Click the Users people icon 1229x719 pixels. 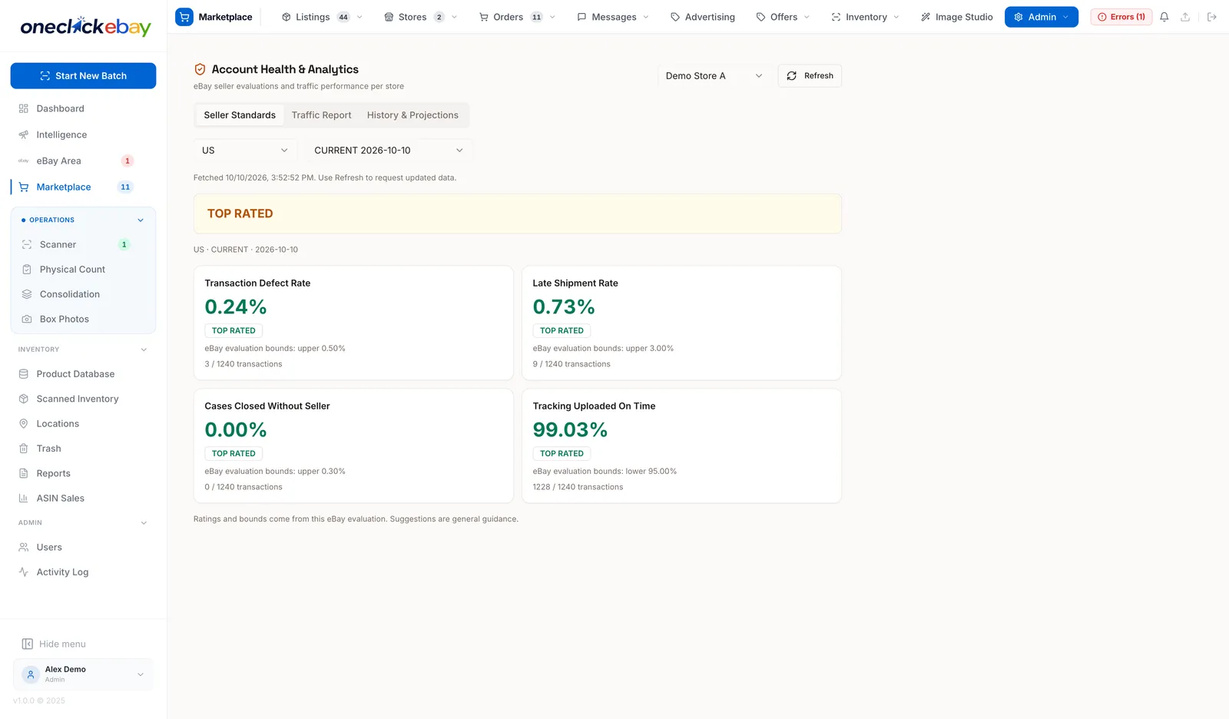[x=24, y=548]
